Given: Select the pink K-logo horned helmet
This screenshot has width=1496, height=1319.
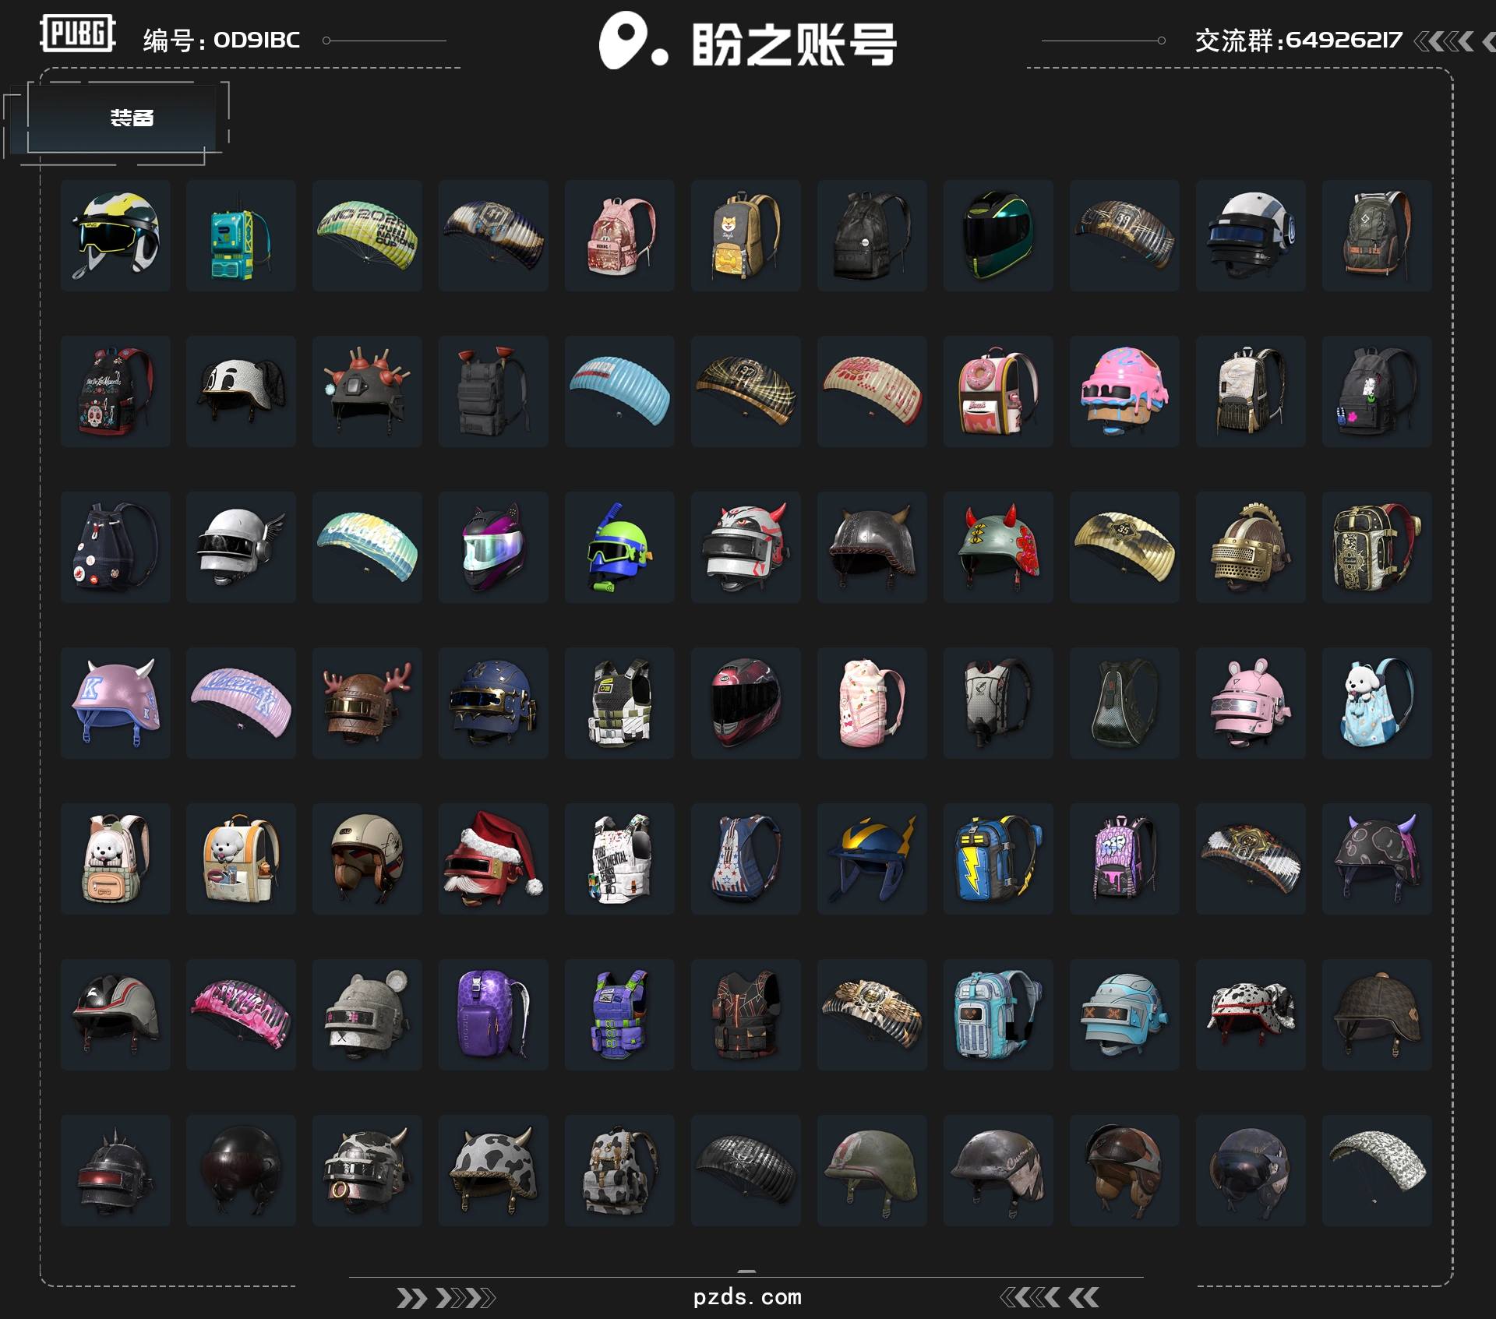Looking at the screenshot, I should pos(115,703).
